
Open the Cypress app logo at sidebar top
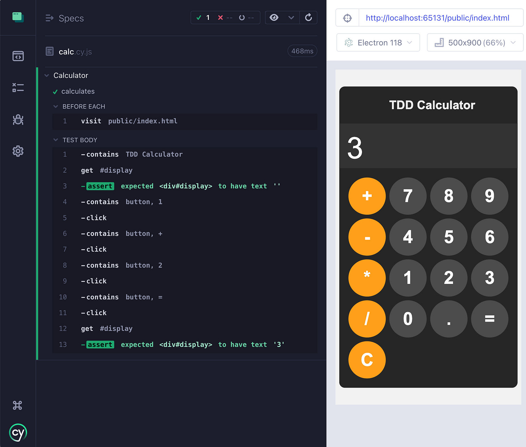click(18, 17)
